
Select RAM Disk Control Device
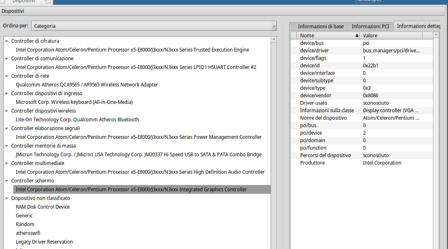coord(42,207)
